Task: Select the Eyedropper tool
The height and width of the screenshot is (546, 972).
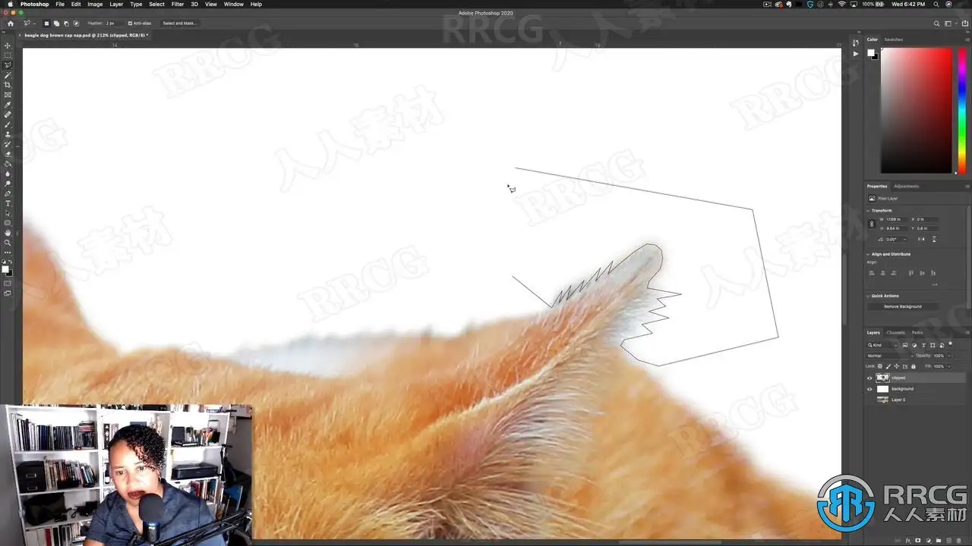Action: pos(8,105)
